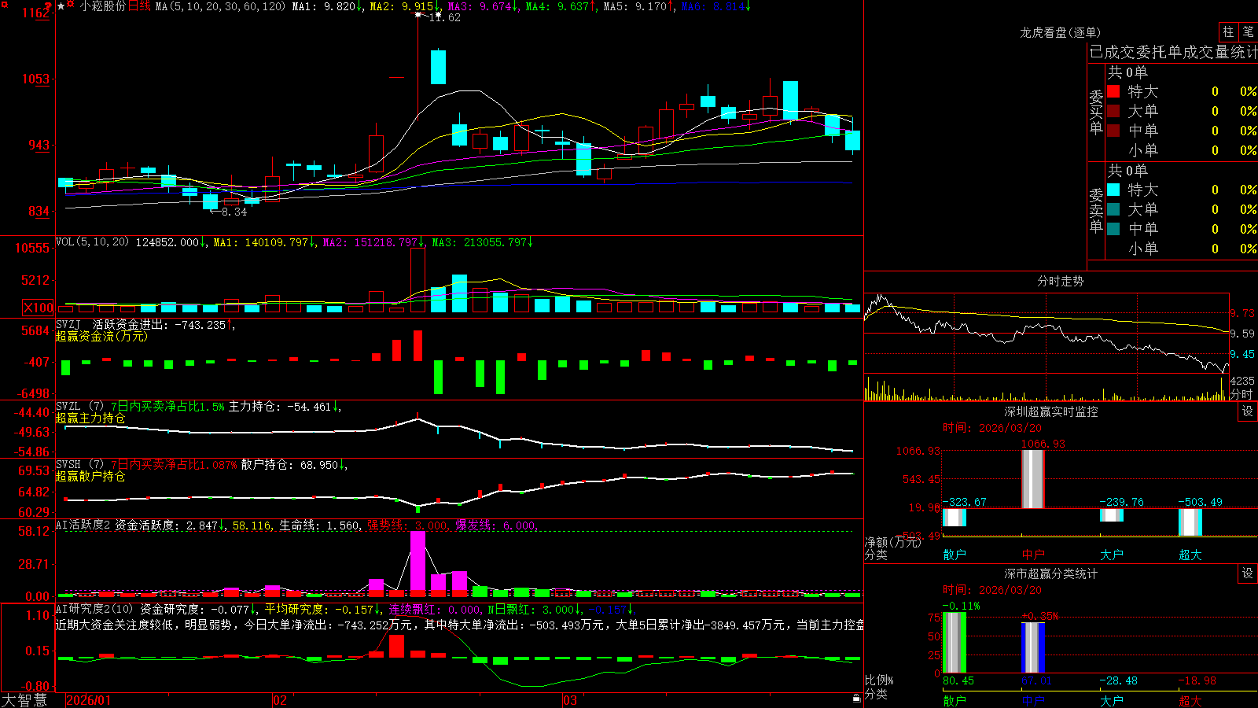Click the 11.62 high price marker

[444, 17]
